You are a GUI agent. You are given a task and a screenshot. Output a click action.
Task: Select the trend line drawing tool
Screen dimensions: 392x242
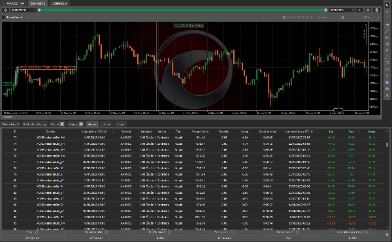(387, 31)
